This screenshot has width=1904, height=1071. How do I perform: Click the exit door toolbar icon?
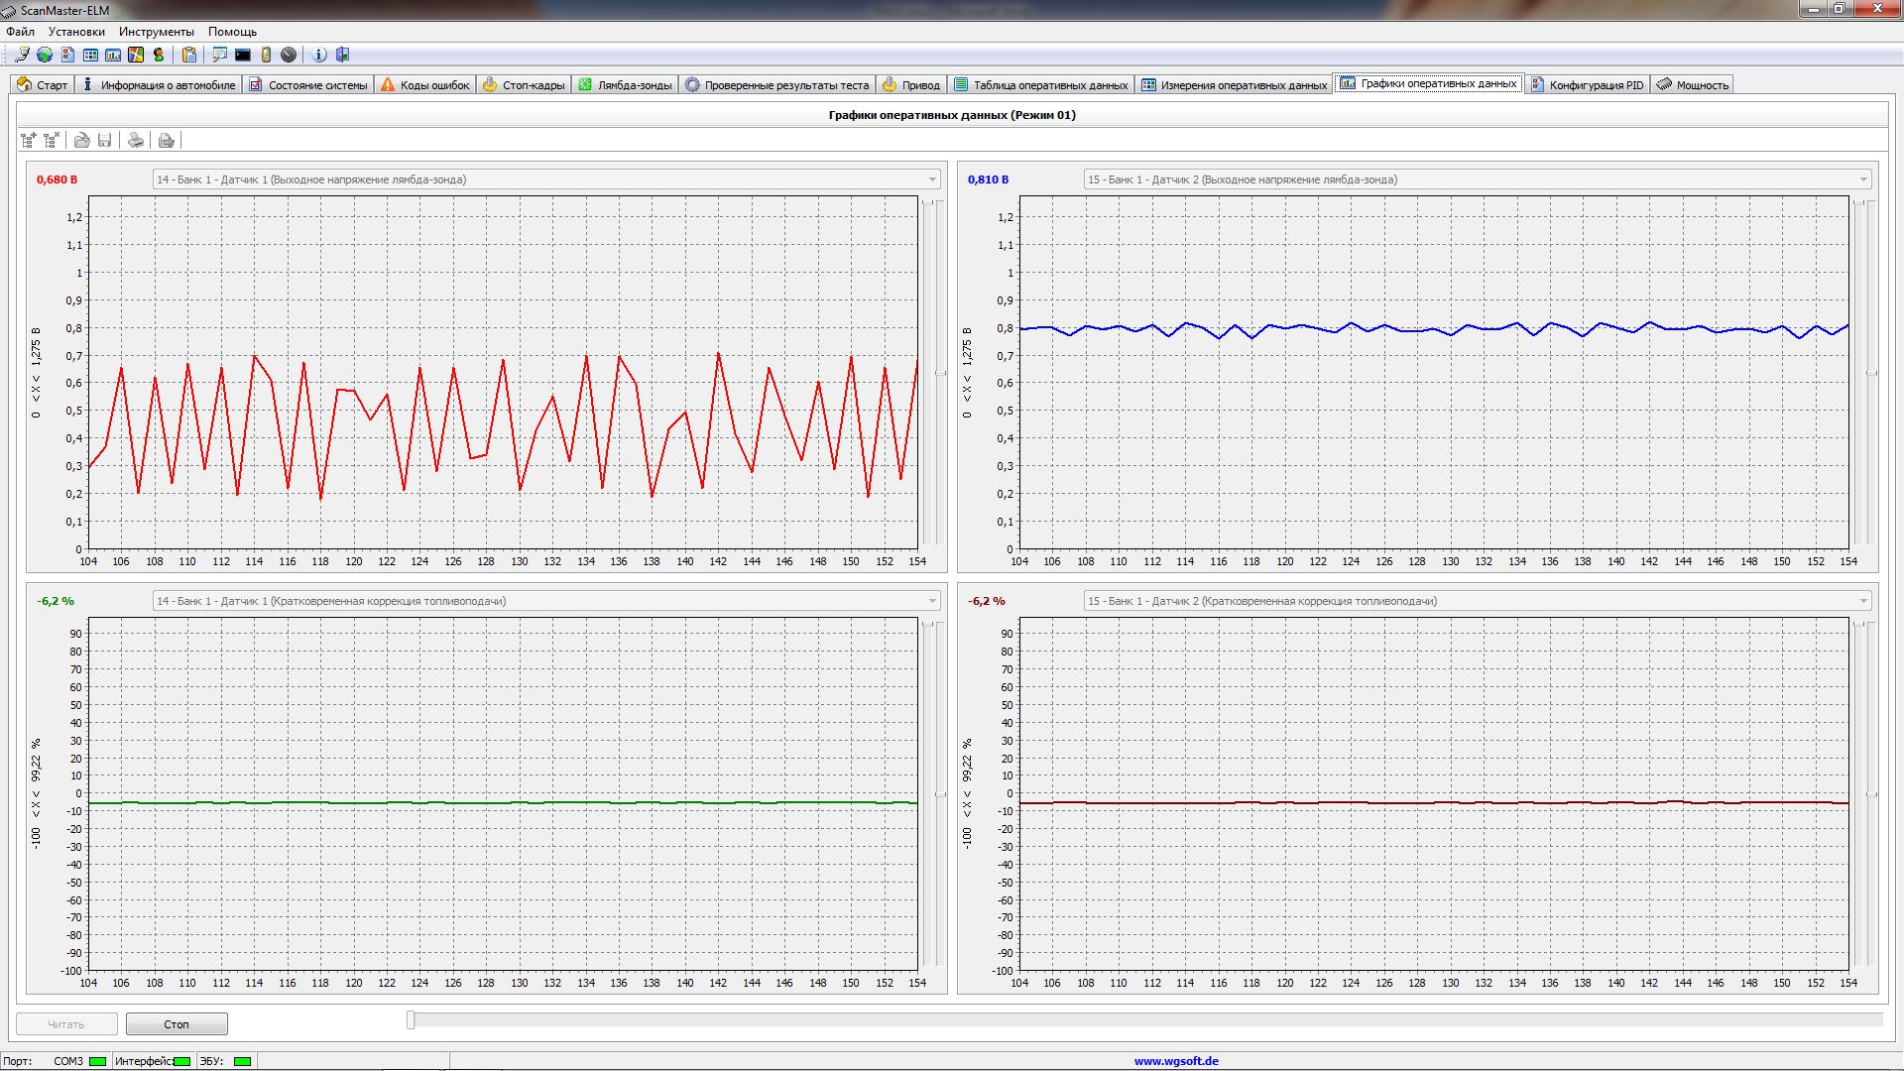coord(343,55)
